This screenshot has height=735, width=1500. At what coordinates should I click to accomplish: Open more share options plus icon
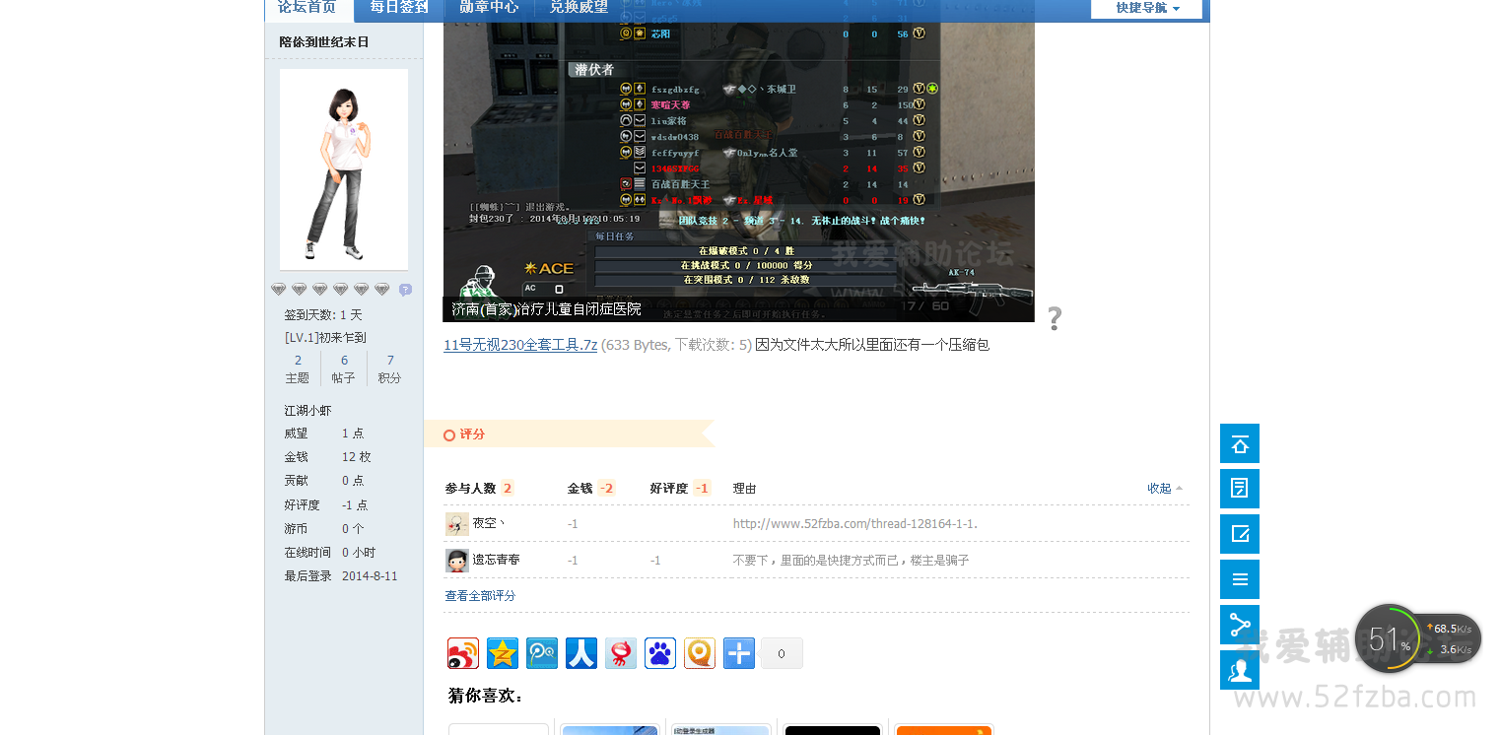(739, 653)
